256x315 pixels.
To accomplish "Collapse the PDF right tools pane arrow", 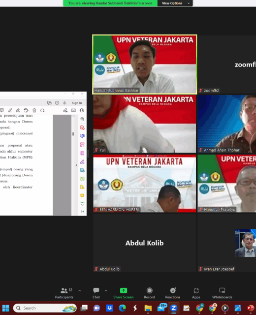I will pos(76,165).
